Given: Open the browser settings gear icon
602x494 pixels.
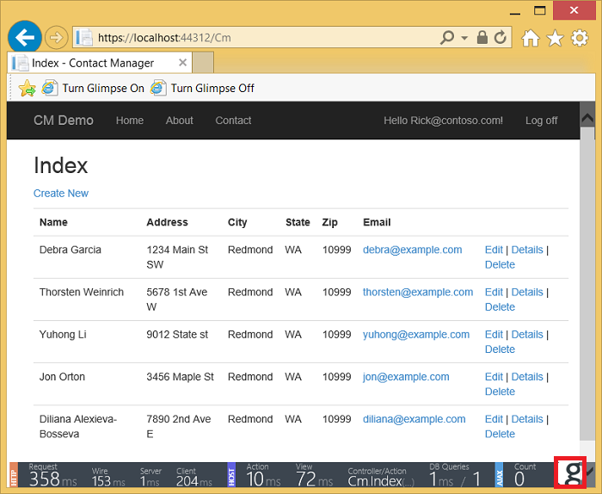Looking at the screenshot, I should click(579, 38).
